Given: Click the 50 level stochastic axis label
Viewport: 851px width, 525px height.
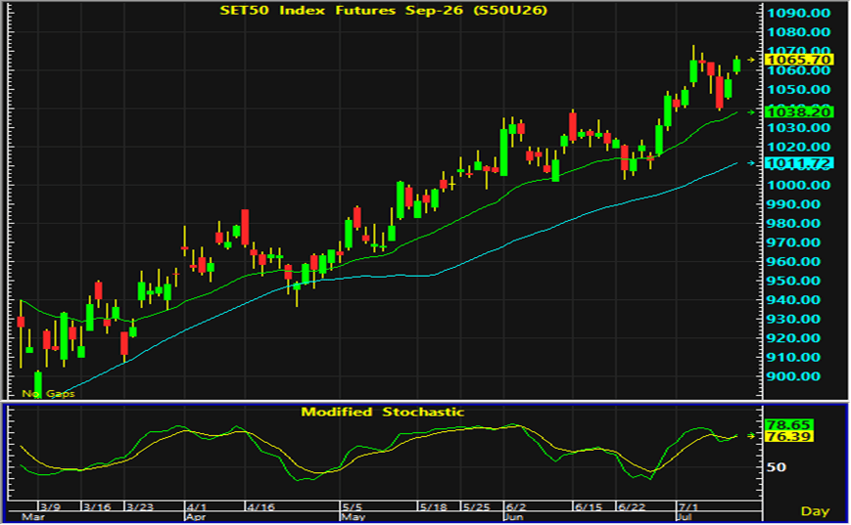Looking at the screenshot, I should click(x=777, y=467).
